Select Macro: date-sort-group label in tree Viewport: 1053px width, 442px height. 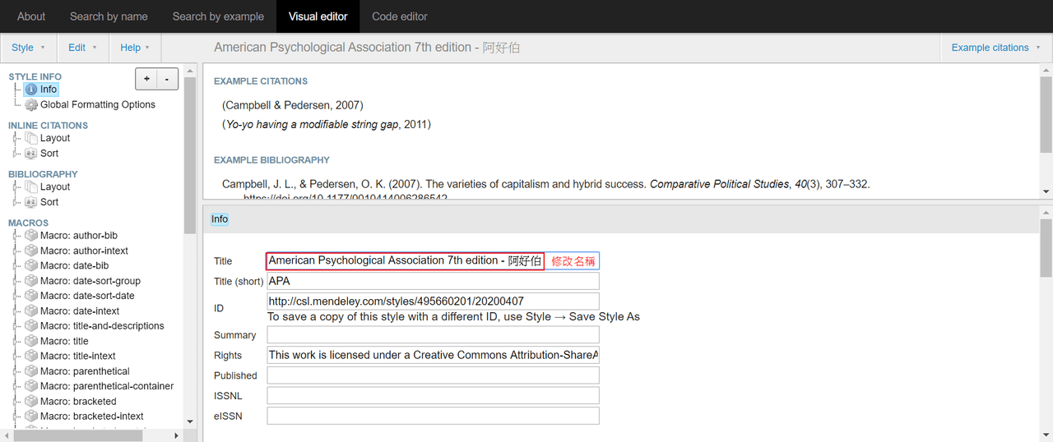pyautogui.click(x=90, y=281)
